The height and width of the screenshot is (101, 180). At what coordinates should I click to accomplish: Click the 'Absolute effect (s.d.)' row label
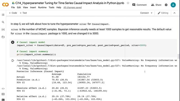pos(31,88)
